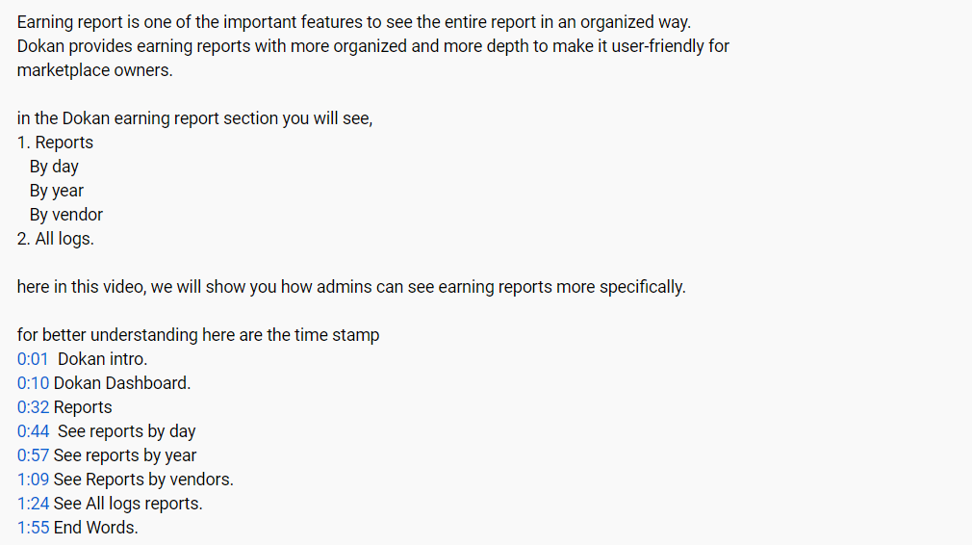This screenshot has width=972, height=545.
Task: Skip to the 1:55 End Words timestamp
Action: click(33, 528)
